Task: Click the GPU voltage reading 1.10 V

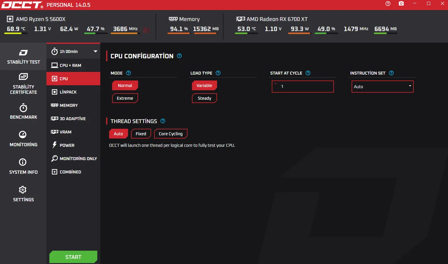Action: [273, 29]
